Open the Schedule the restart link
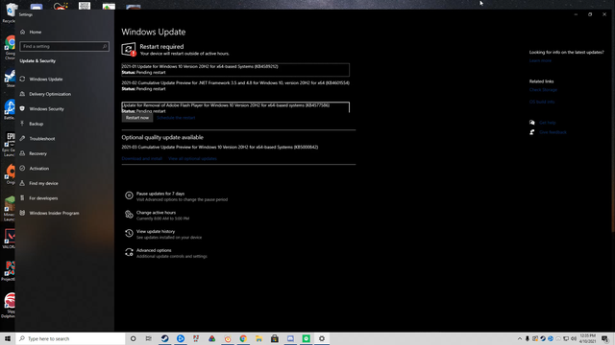 [x=176, y=118]
